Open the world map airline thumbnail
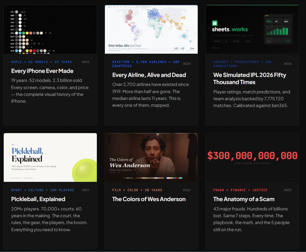 pos(151,29)
